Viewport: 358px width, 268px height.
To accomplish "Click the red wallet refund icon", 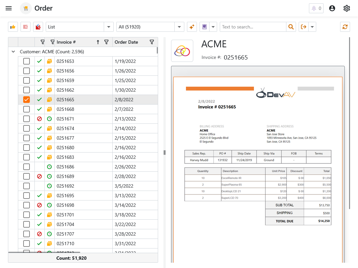I will pyautogui.click(x=38, y=27).
